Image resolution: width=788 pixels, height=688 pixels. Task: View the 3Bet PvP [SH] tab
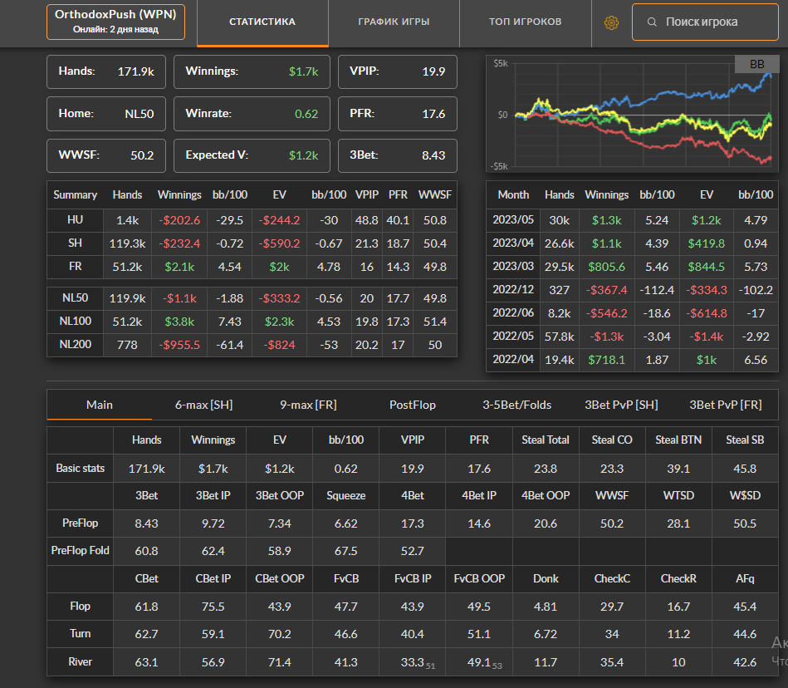pyautogui.click(x=621, y=405)
